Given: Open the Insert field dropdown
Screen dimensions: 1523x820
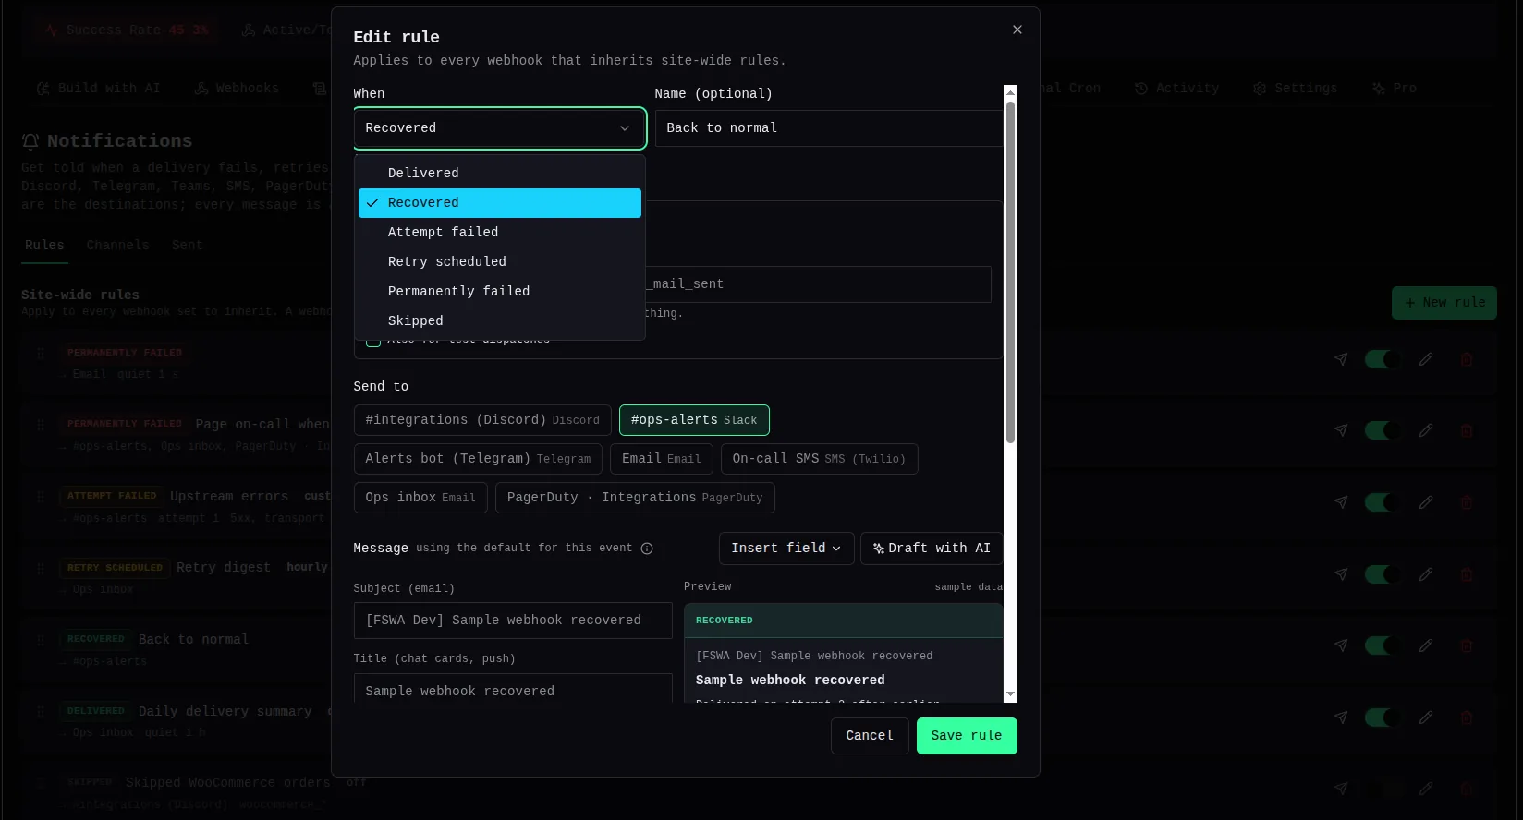Looking at the screenshot, I should click(x=786, y=549).
